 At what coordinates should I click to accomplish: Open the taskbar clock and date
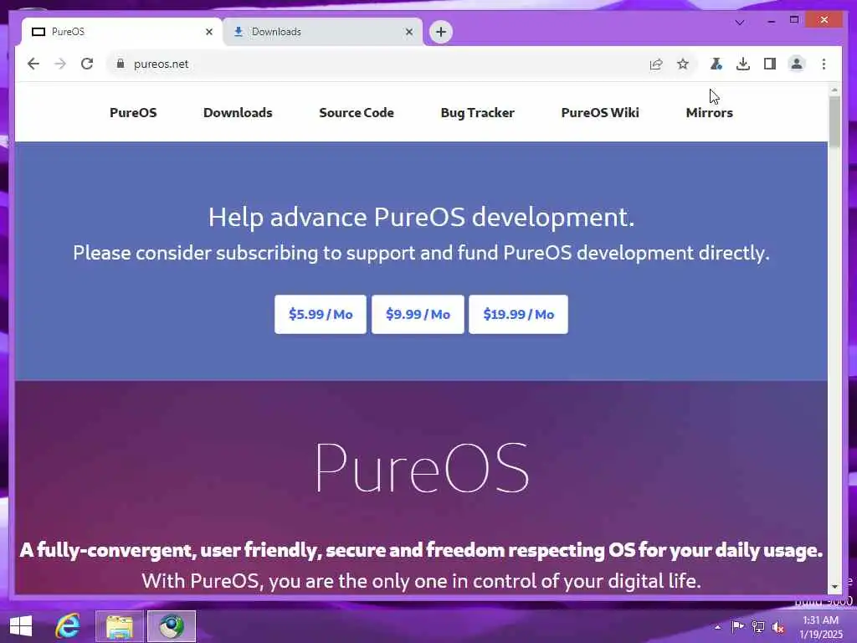click(x=821, y=627)
